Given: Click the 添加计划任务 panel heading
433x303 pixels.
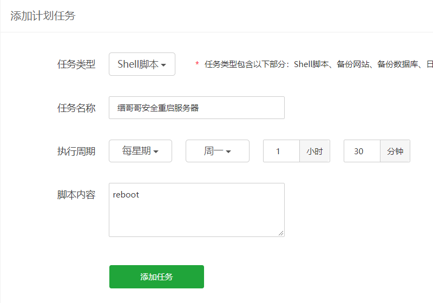Looking at the screenshot, I should coord(43,16).
